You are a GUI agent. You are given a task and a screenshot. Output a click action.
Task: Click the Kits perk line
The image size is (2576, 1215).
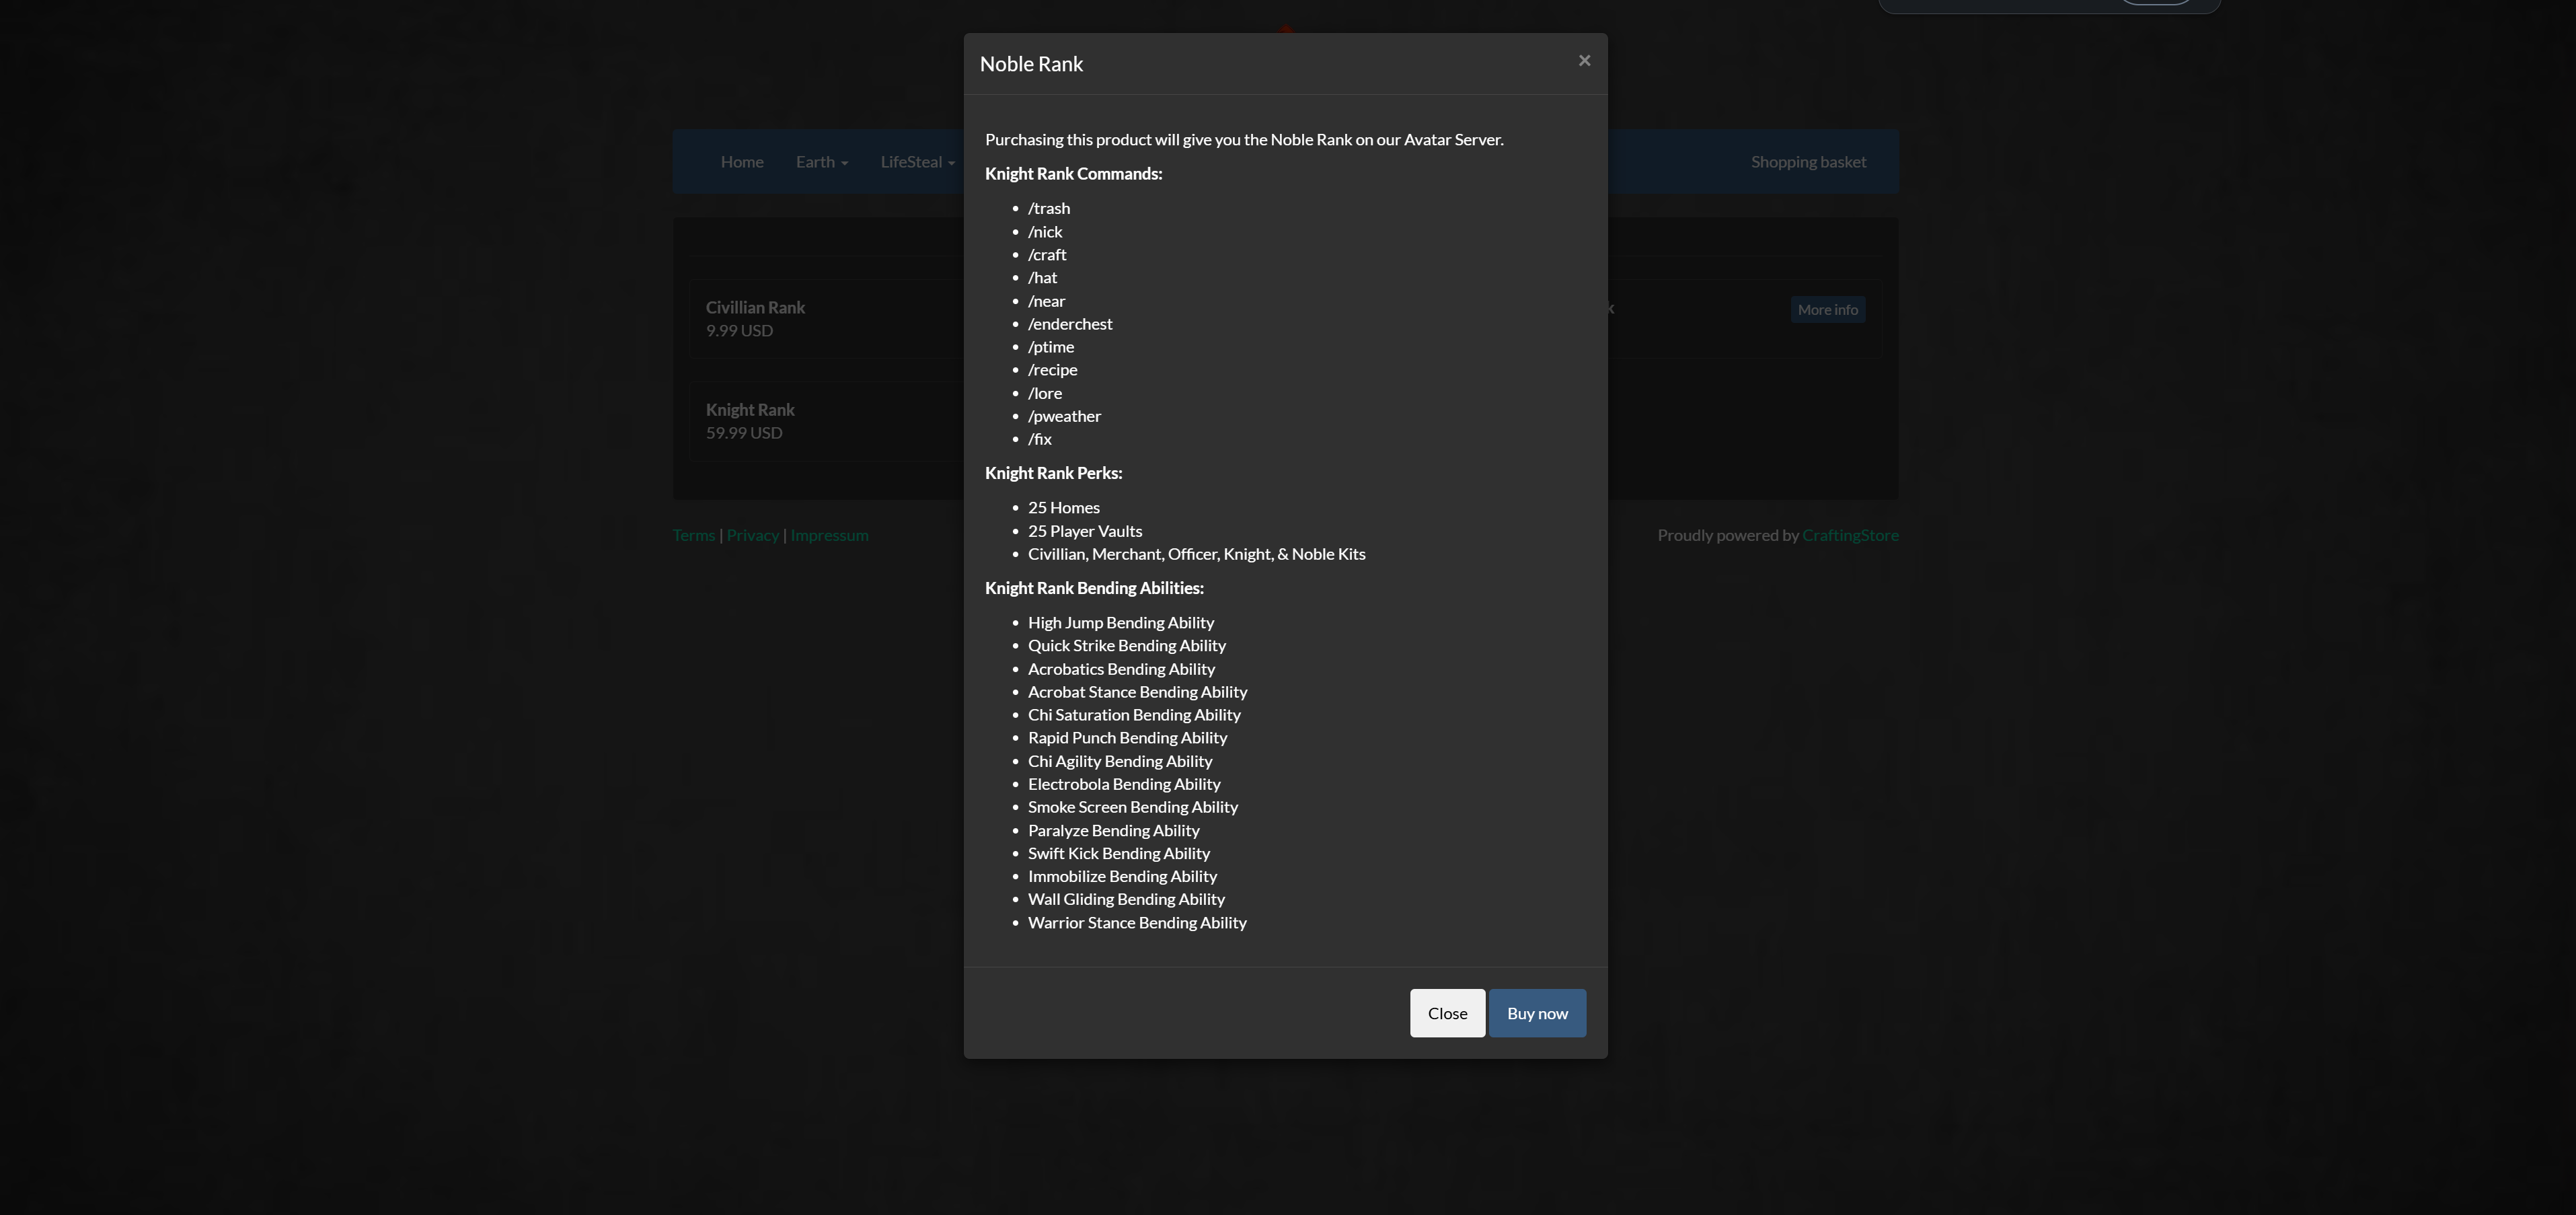point(1197,554)
